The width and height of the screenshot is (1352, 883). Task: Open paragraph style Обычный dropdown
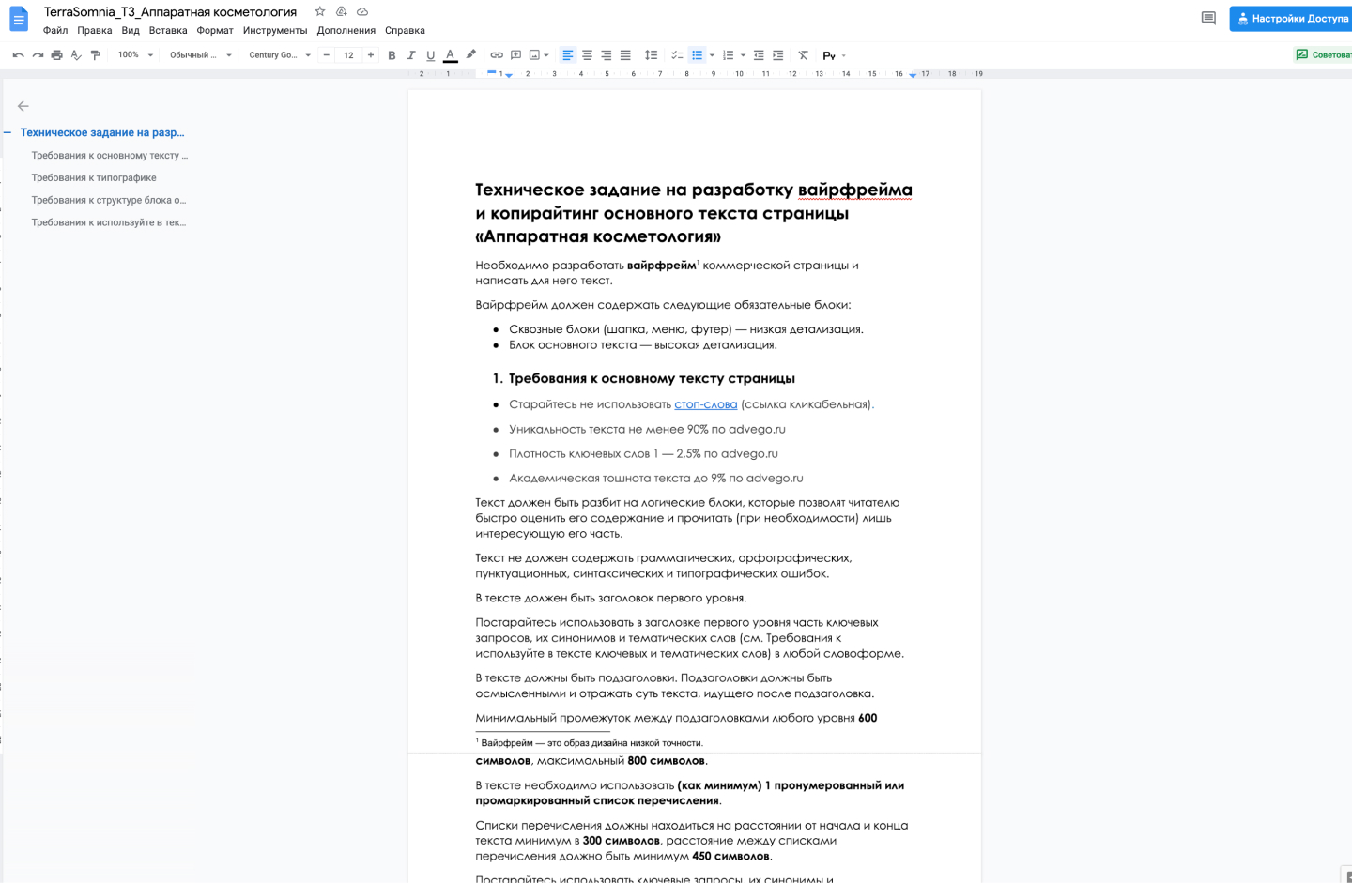click(200, 55)
